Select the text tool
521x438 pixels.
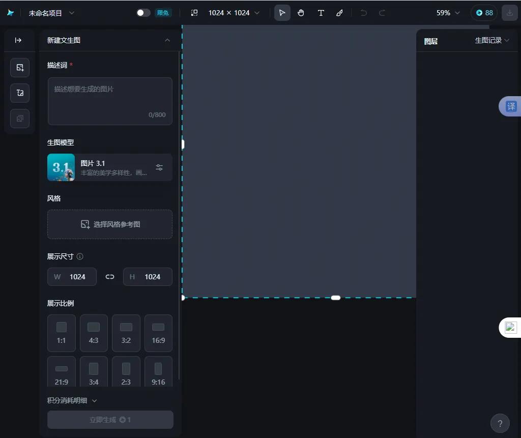coord(321,13)
